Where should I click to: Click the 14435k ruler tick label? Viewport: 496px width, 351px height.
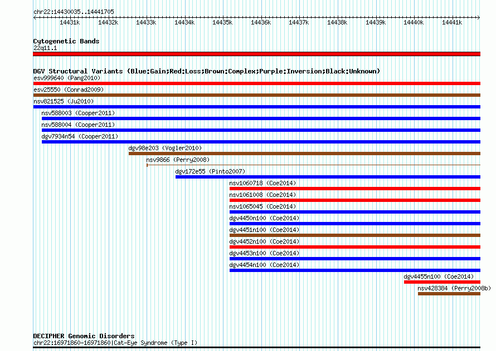222,22
